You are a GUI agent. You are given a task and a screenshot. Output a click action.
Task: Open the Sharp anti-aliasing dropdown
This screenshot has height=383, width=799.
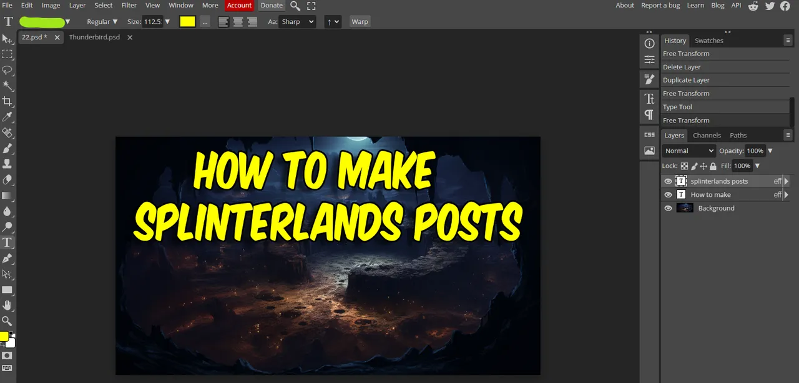(297, 22)
